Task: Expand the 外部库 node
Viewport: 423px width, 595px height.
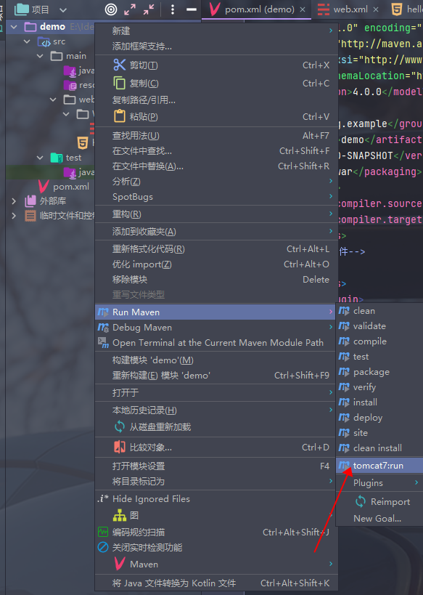Action: 14,201
